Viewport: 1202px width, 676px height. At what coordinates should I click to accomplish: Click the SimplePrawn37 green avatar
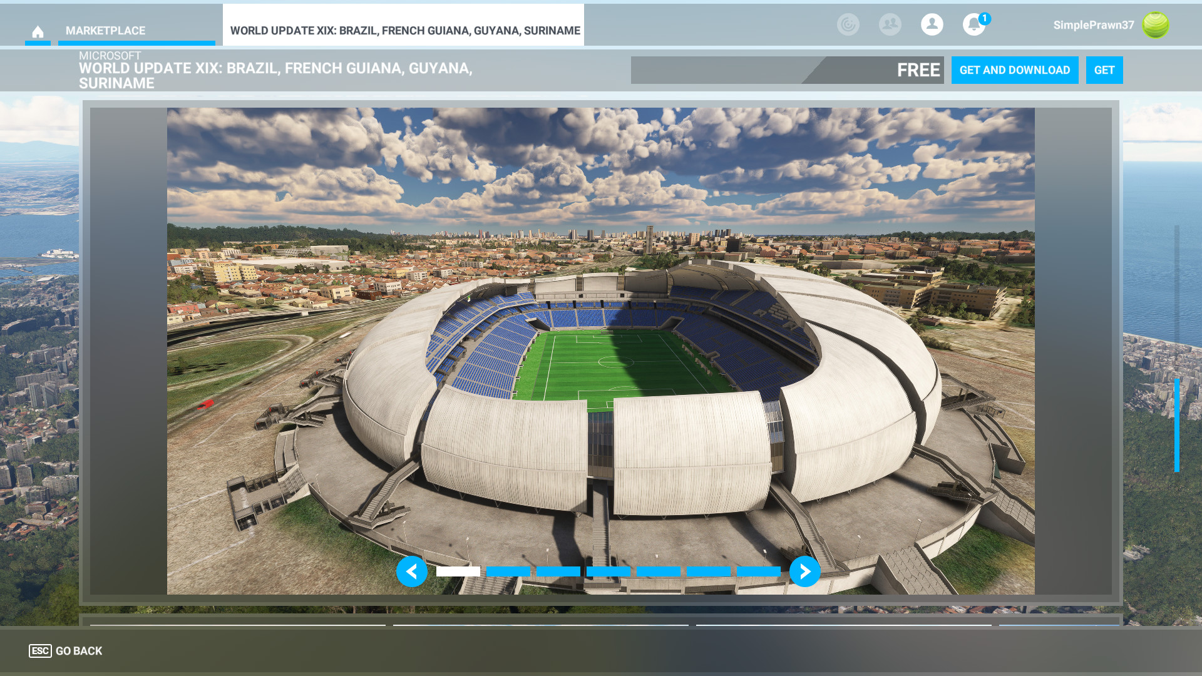coord(1156,25)
